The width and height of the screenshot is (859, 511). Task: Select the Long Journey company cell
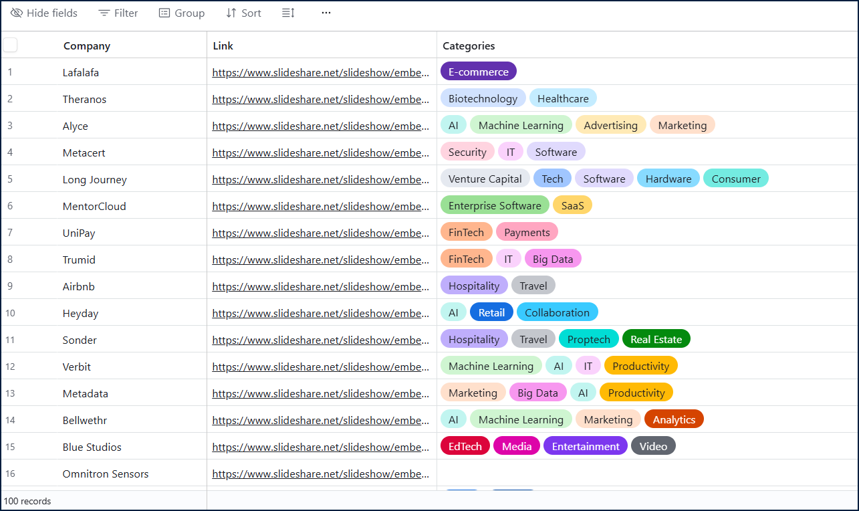[x=132, y=179]
